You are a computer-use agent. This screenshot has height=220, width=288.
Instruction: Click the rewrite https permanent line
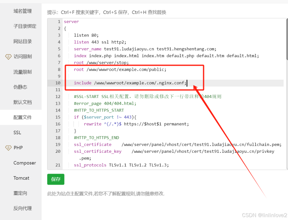pos(136,124)
